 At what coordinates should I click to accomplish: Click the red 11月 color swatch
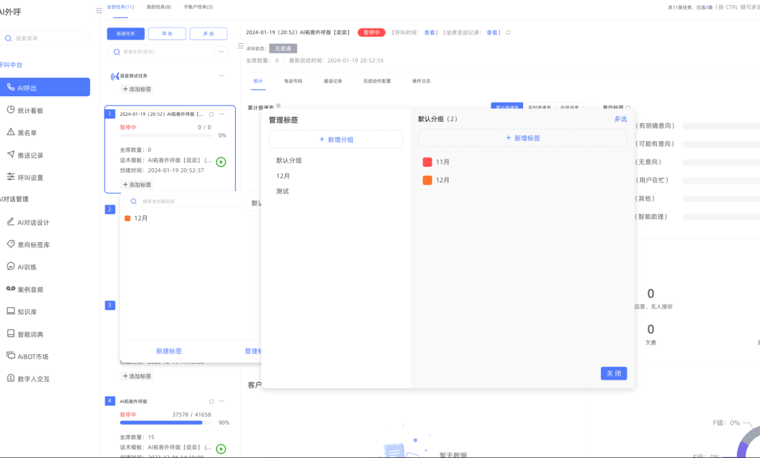[x=427, y=162]
